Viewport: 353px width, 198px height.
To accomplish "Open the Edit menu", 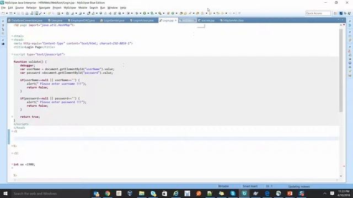I will point(10,8).
